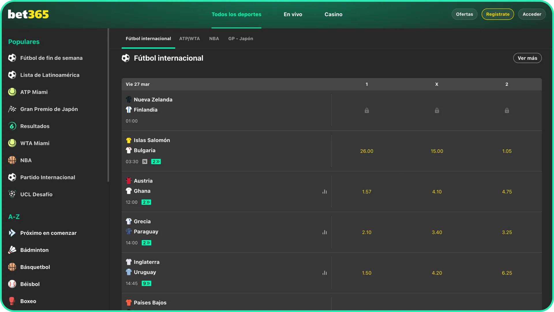Viewport: 554px width, 312px height.
Task: Click the Béisbol baseball icon
Action: click(12, 284)
